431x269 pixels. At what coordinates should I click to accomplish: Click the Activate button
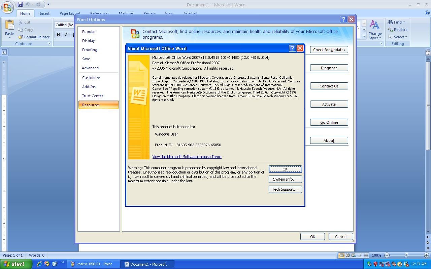329,104
